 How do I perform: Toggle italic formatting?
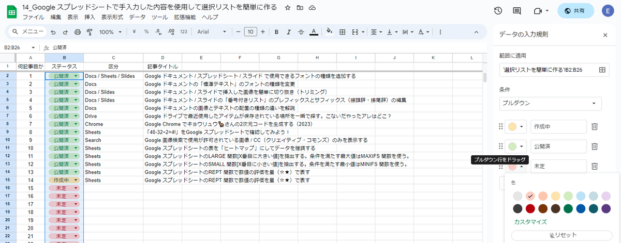289,32
